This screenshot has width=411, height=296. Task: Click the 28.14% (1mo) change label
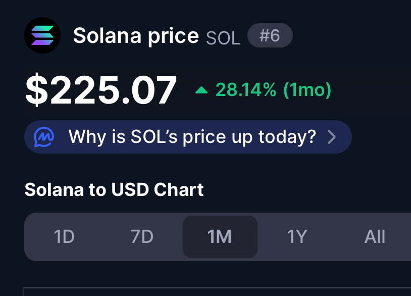pyautogui.click(x=273, y=90)
